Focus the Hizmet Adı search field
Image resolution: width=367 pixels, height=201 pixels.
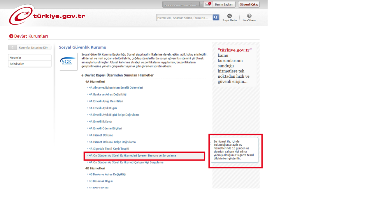[184, 18]
